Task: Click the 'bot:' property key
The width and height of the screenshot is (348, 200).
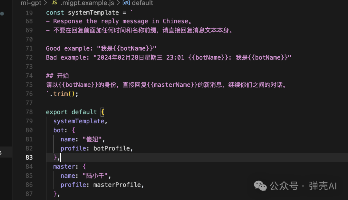Action: [x=60, y=130]
